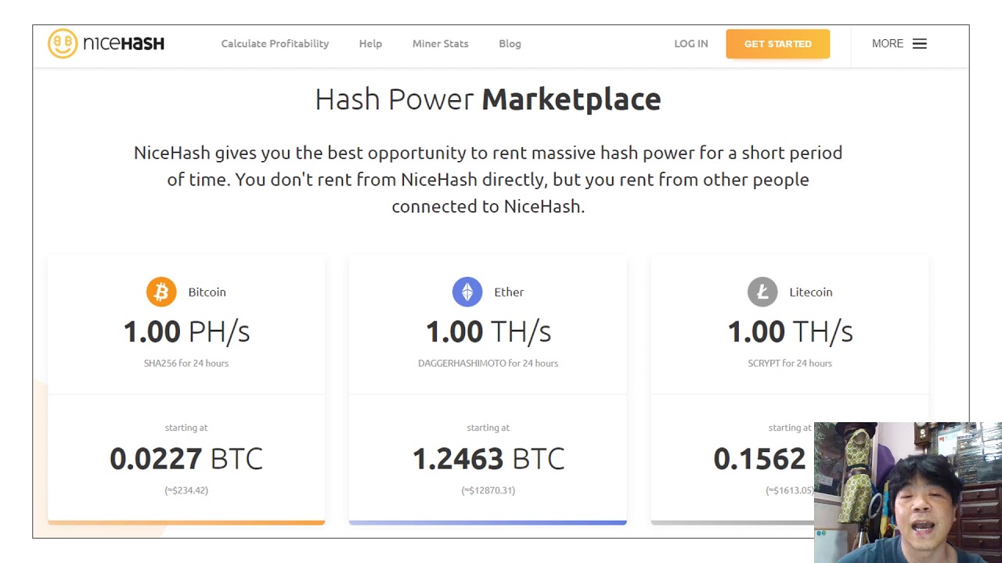
Task: Go to Miner Stats
Action: (x=440, y=44)
